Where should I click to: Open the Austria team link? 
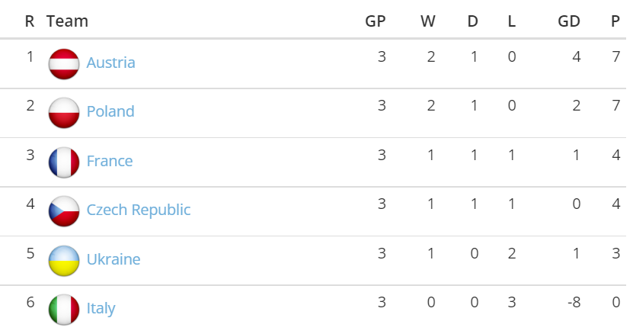tap(110, 63)
